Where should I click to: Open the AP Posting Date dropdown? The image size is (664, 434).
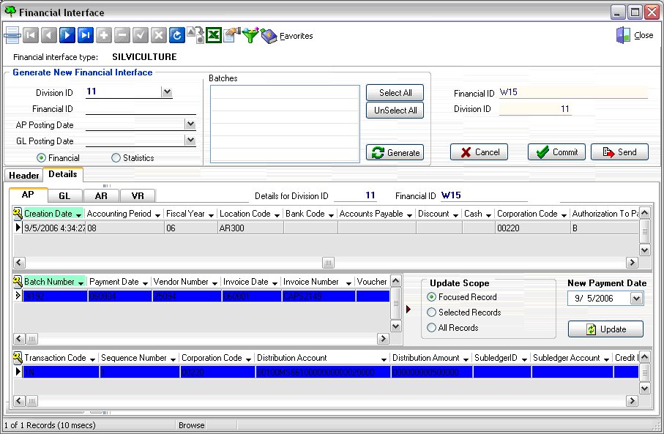click(x=190, y=125)
